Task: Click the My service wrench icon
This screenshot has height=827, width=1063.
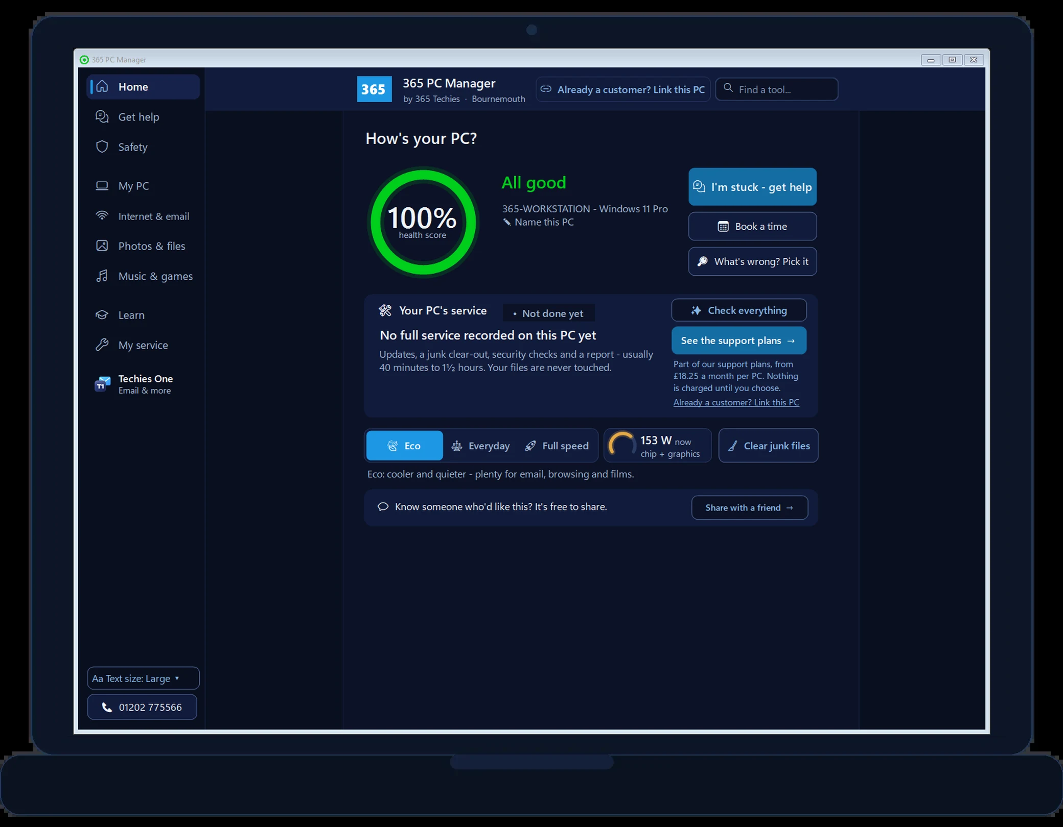Action: click(102, 345)
